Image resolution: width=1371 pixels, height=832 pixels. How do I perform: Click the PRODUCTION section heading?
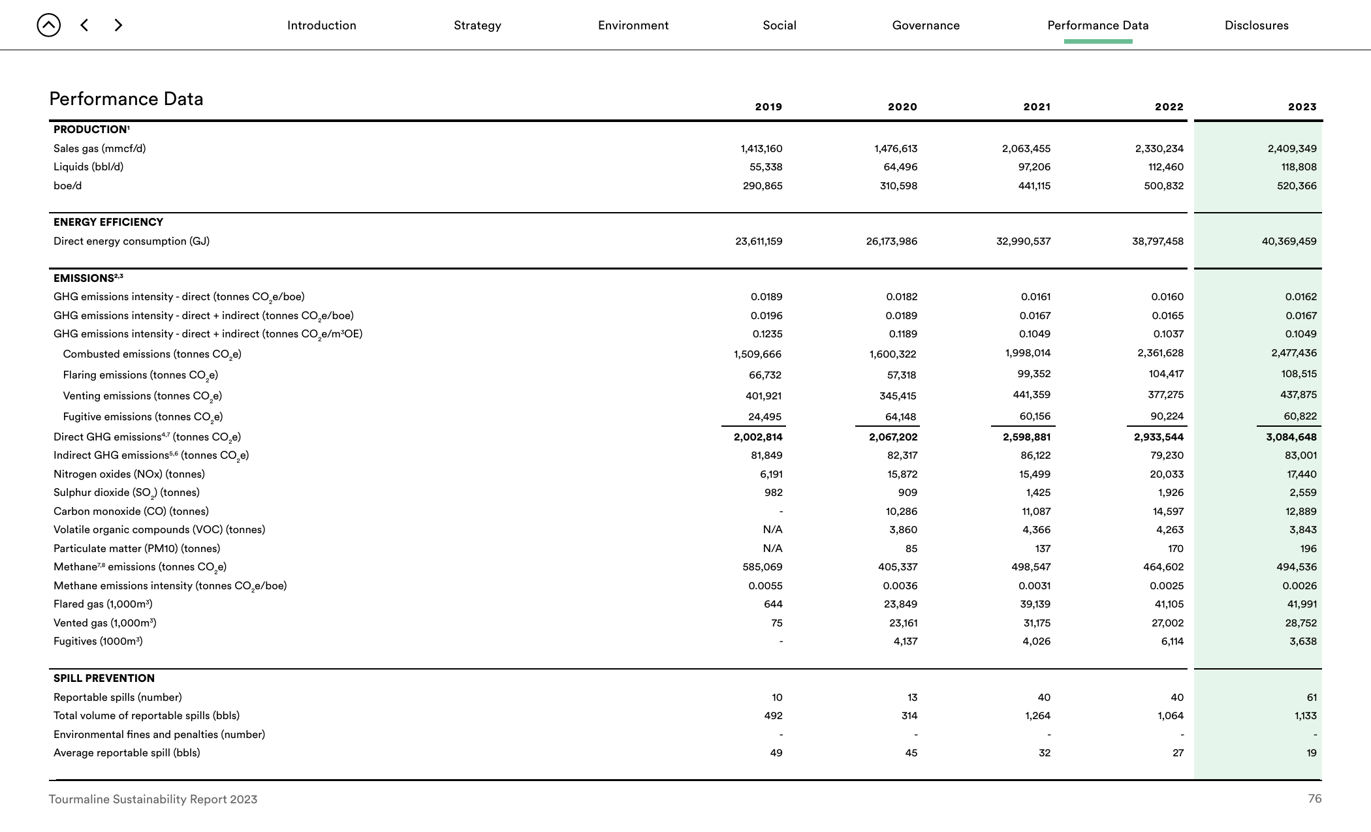(x=91, y=129)
